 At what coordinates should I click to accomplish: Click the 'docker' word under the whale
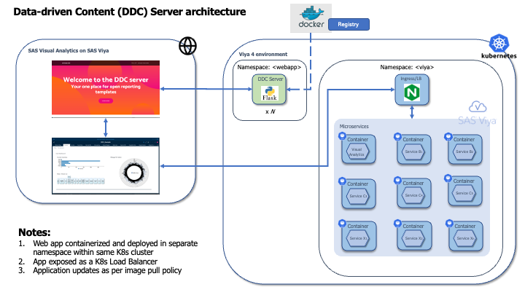click(x=311, y=25)
